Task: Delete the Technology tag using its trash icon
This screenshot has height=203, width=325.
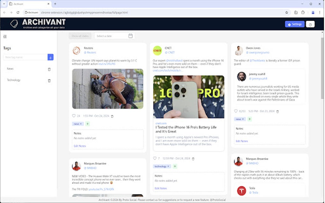Action: click(49, 81)
